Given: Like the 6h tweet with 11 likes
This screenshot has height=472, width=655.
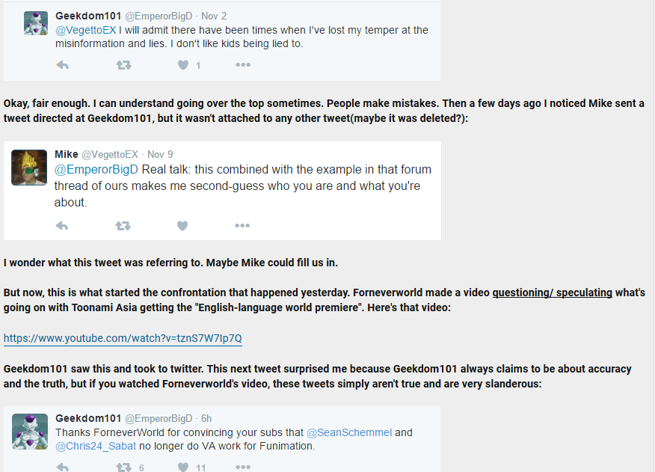Looking at the screenshot, I should click(183, 467).
